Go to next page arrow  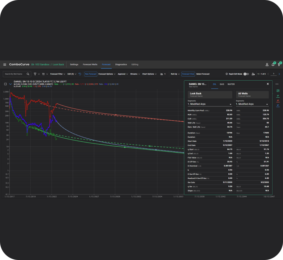tap(279, 74)
